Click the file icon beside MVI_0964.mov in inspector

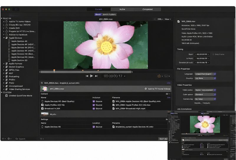point(178,22)
